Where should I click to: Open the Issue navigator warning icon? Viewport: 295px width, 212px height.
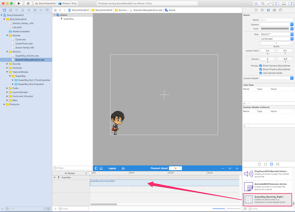click(x=23, y=10)
